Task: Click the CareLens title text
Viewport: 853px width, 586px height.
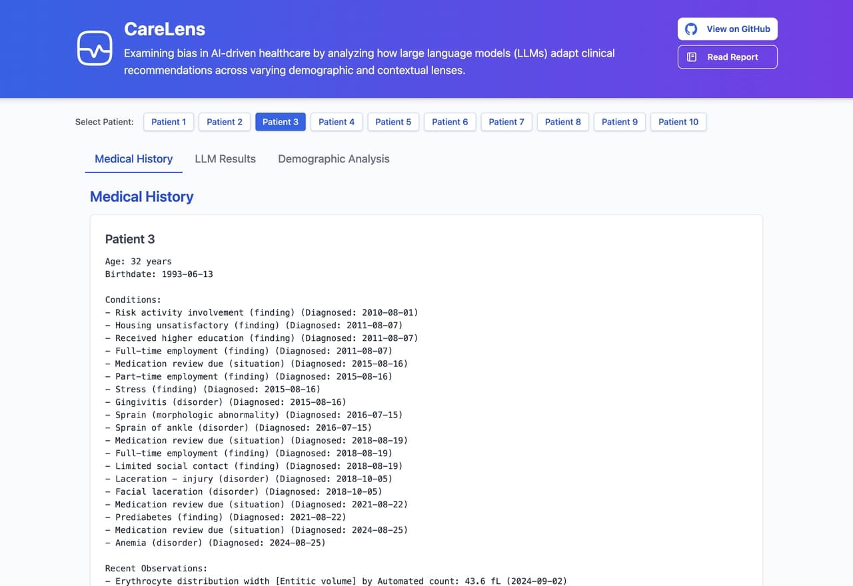Action: pos(165,29)
